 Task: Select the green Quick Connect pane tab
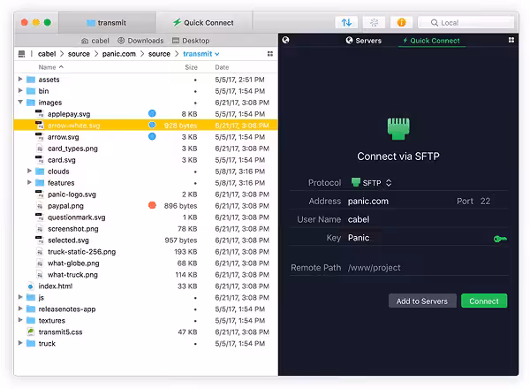pos(431,41)
